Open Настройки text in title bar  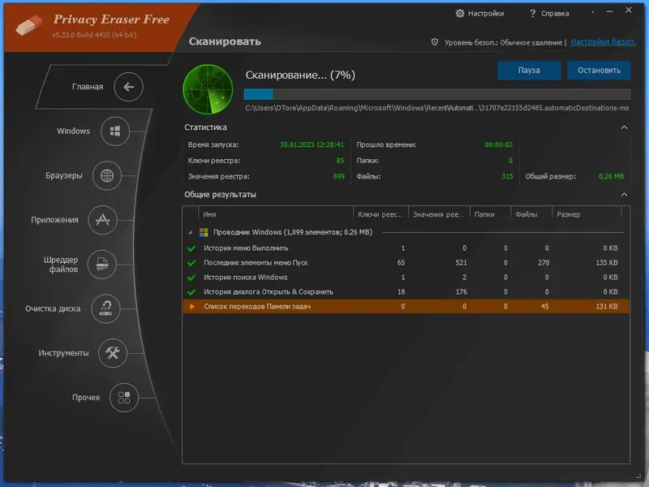coord(486,13)
